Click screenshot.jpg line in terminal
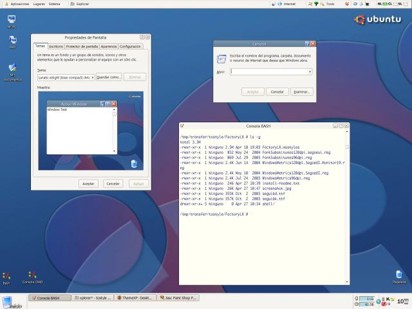Viewport: 412px width, 309px height. tap(236, 189)
